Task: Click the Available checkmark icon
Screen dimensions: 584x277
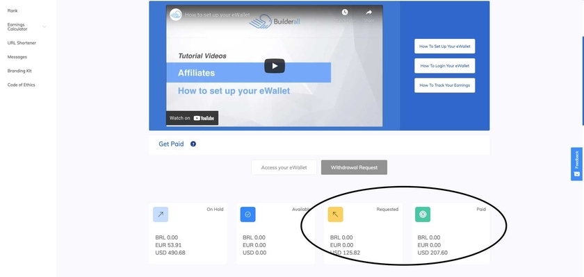Action: (x=248, y=215)
